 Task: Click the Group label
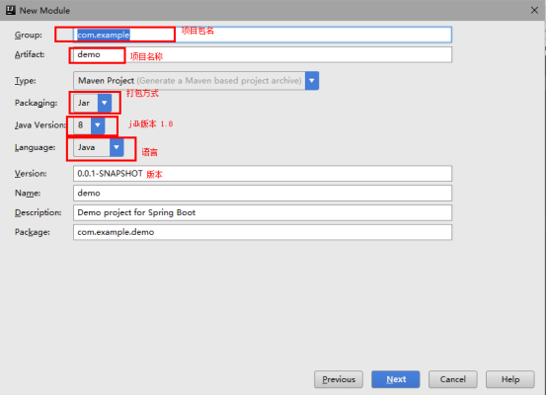[x=29, y=35]
